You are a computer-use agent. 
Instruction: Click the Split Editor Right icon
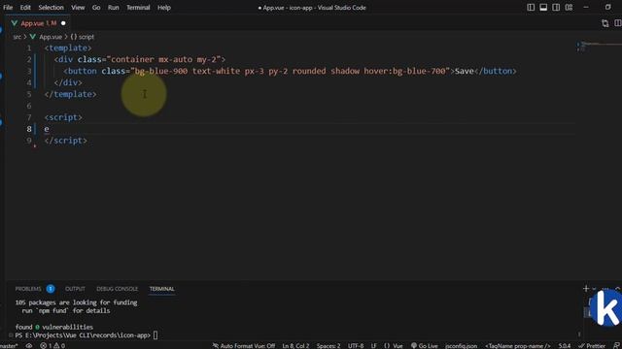(618, 23)
